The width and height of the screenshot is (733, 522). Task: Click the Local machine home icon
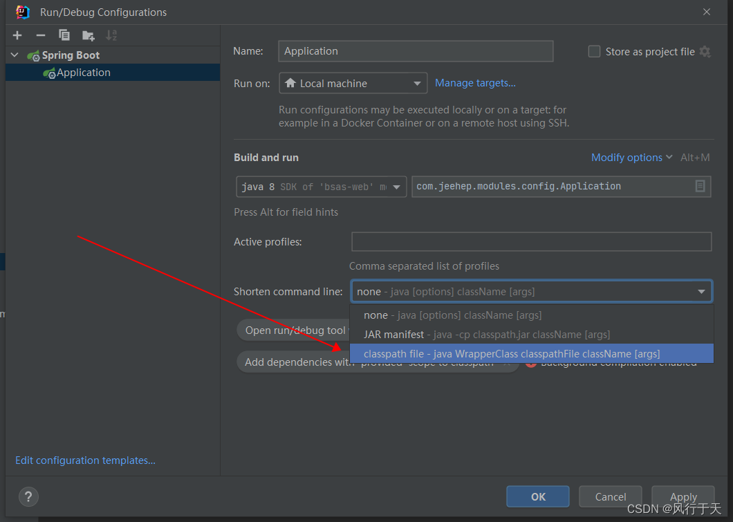coord(290,83)
